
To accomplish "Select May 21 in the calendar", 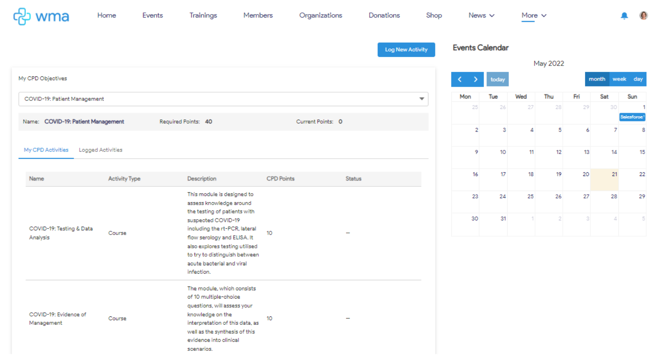I will (604, 179).
